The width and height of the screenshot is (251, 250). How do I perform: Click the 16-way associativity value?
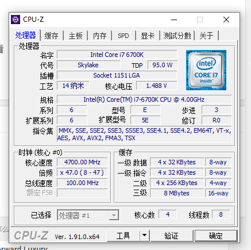pyautogui.click(x=218, y=193)
